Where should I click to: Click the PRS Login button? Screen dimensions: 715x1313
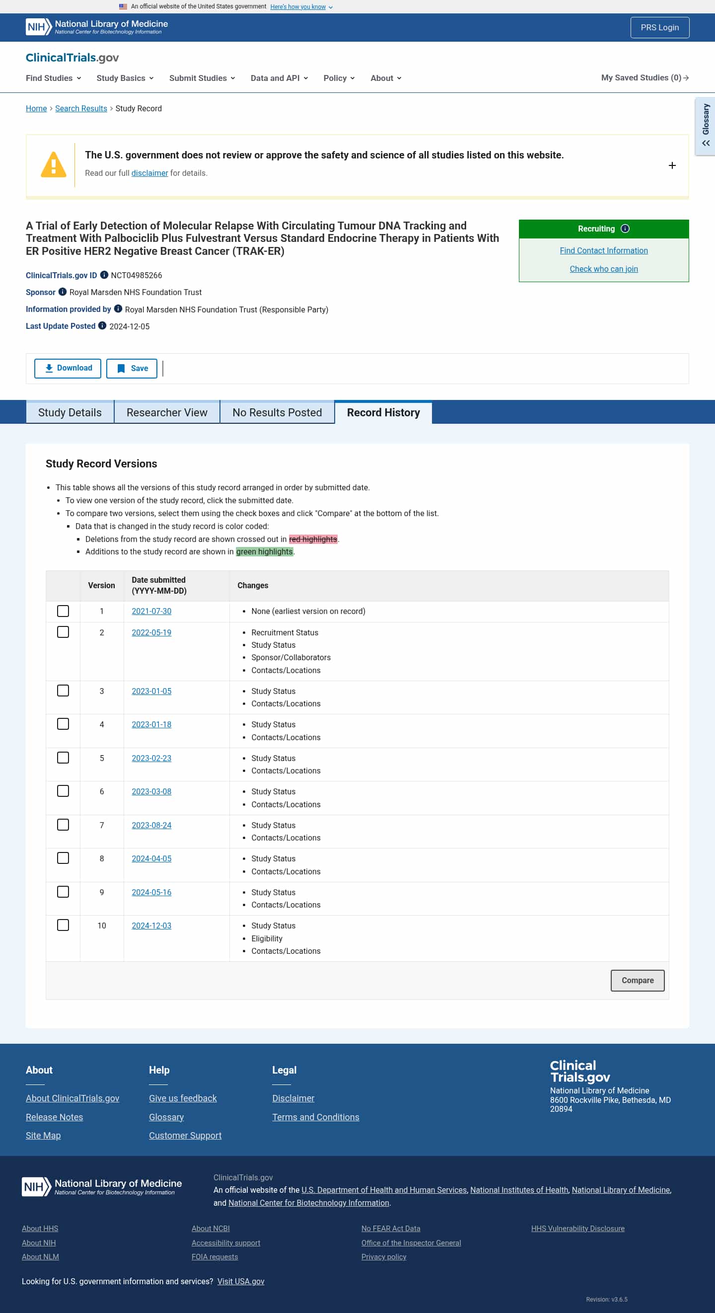659,27
